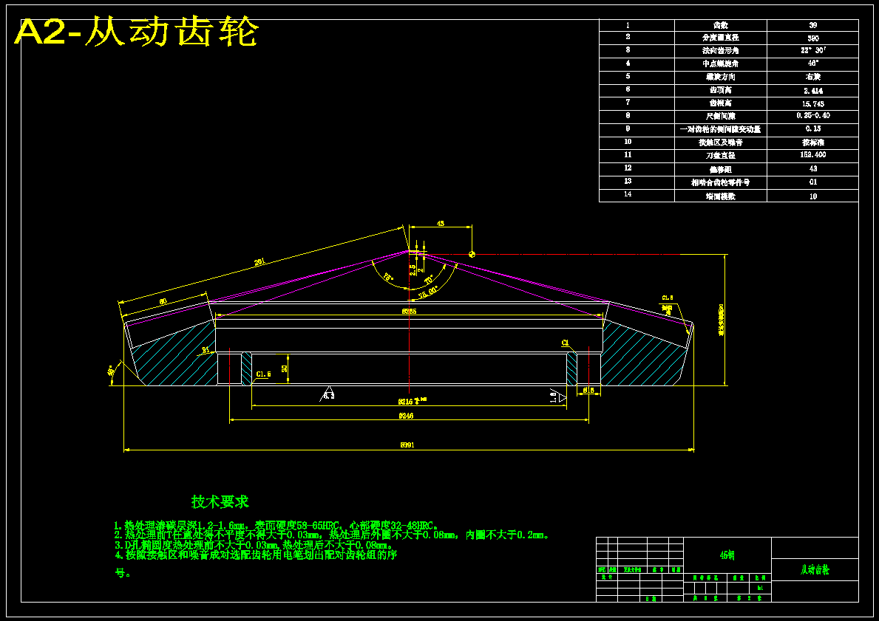Viewport: 879px width, 621px height.
Task: Click the value 22° 30′ in table
Action: [813, 50]
